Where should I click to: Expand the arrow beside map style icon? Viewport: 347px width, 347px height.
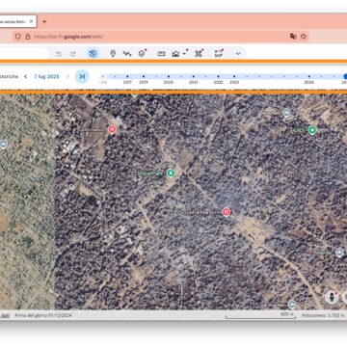click(184, 54)
